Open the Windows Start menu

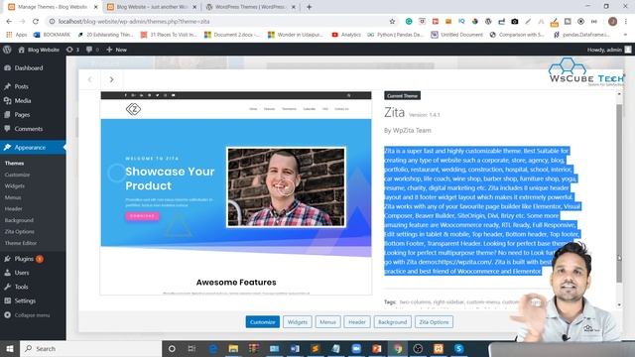[x=10, y=348]
